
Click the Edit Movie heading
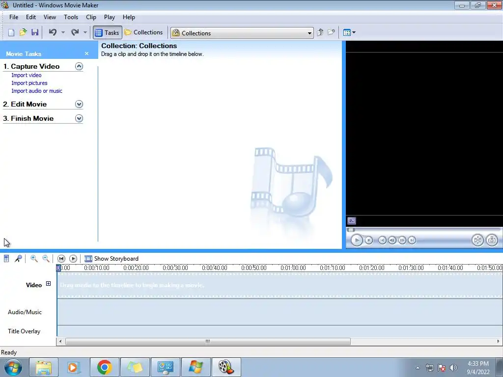point(25,104)
